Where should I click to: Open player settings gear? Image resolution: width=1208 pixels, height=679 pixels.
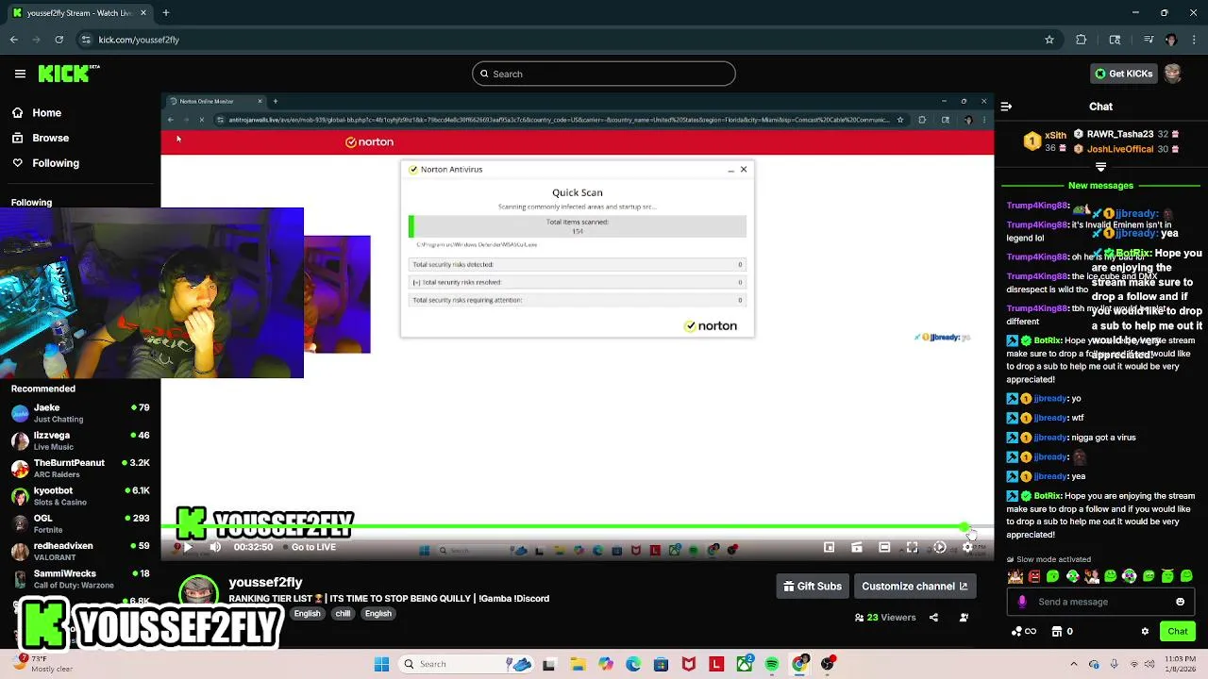967,547
